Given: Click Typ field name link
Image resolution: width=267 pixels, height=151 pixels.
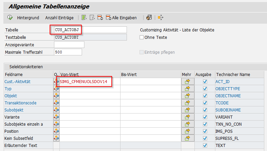Looking at the screenshot, I should coord(8,89).
